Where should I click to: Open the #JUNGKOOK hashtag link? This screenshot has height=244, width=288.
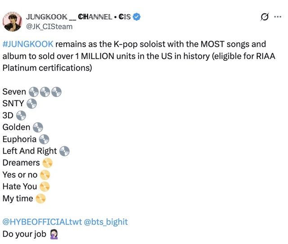[x=28, y=44]
